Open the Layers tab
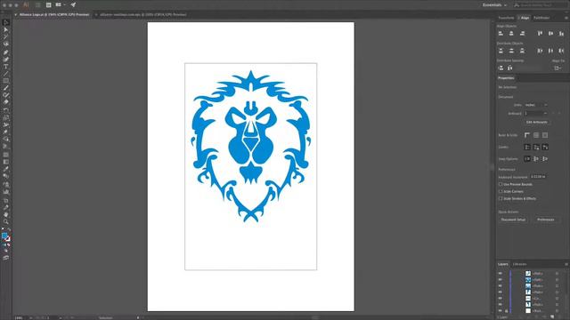Screen dimensions: 570x320 click(x=502, y=264)
